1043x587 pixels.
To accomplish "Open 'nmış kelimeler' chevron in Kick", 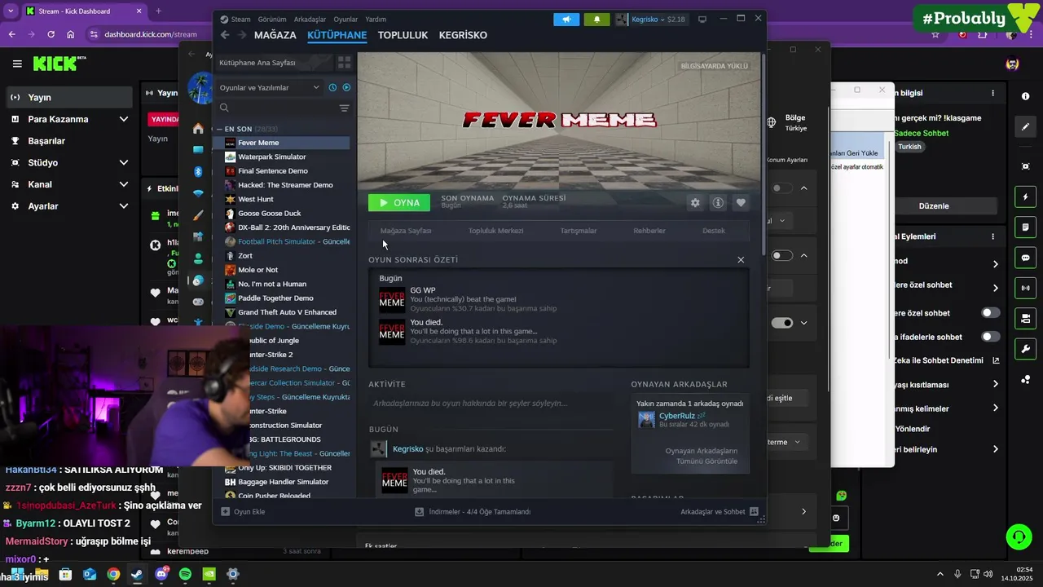I will click(x=995, y=408).
